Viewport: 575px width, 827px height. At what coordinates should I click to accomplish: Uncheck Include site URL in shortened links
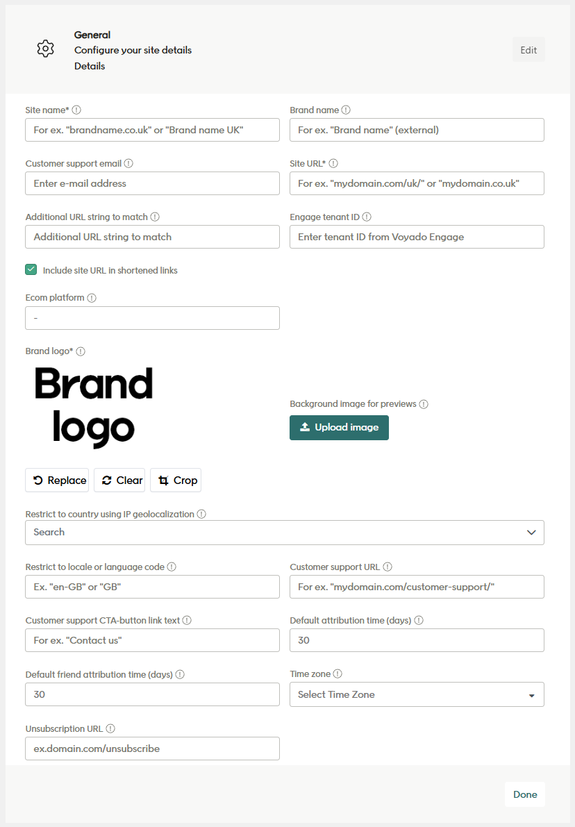click(31, 270)
